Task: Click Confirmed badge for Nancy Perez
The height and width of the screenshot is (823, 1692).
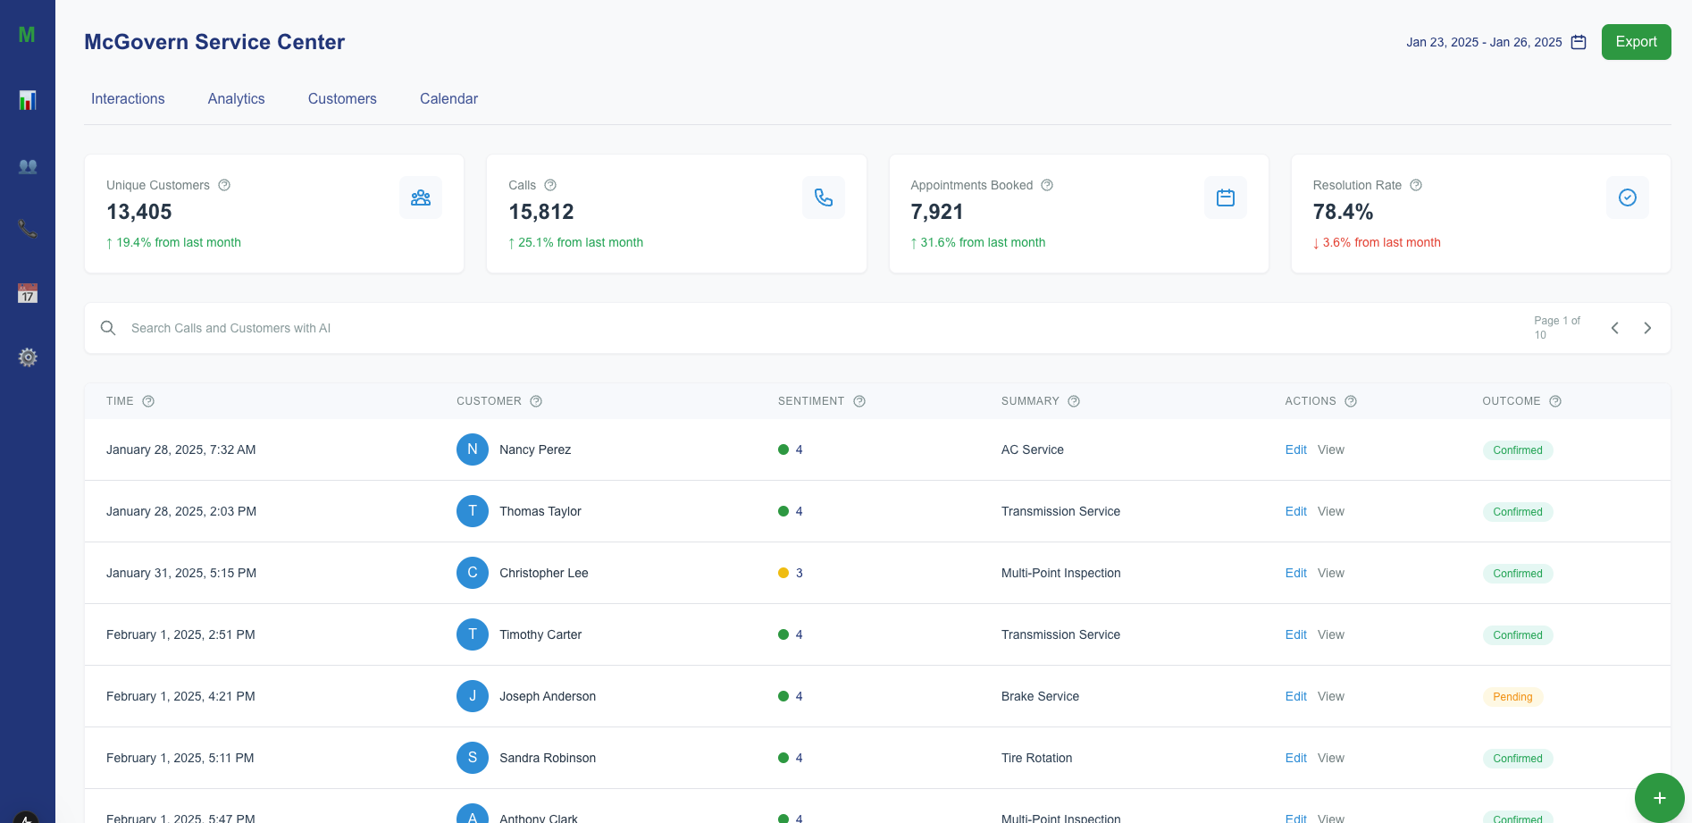Action: pyautogui.click(x=1518, y=450)
